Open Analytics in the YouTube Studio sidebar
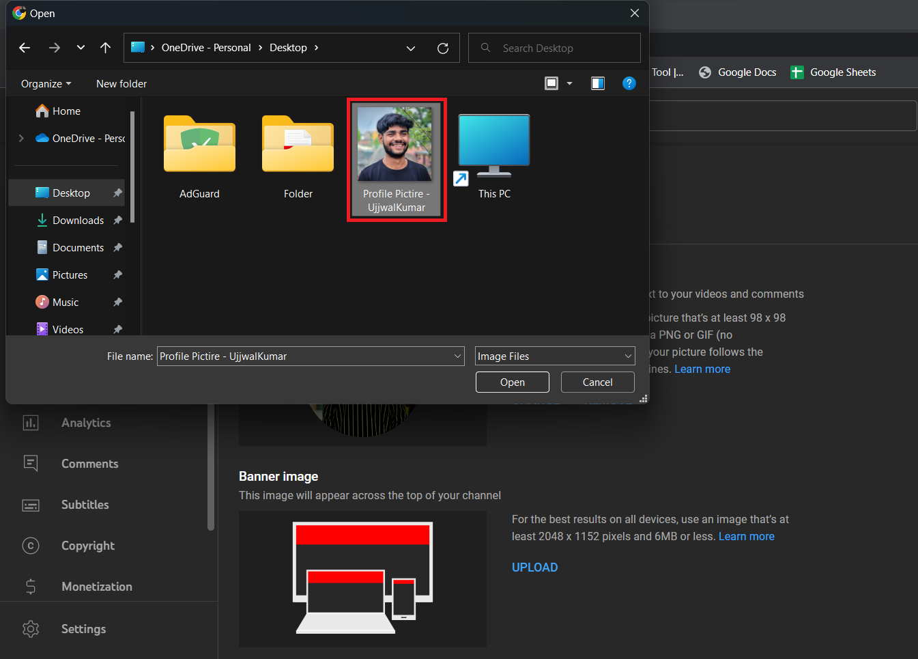 pos(86,423)
